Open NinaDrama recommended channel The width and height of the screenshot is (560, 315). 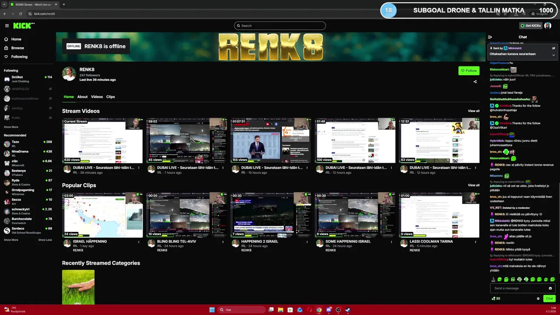point(28,154)
